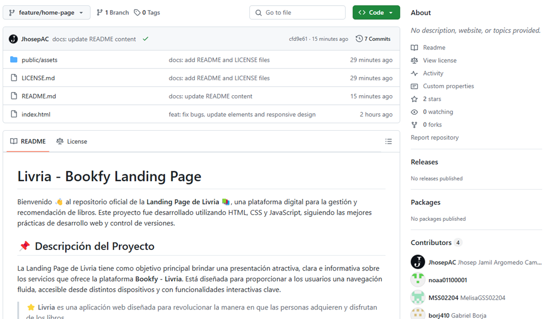Viewport: 551px width, 319px height.
Task: Click the green check status icon
Action: tap(145, 39)
